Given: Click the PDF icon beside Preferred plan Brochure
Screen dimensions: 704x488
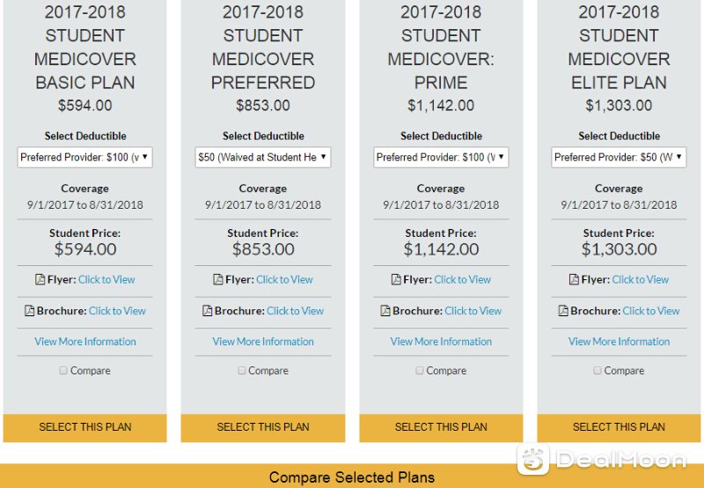Looking at the screenshot, I should [x=207, y=310].
